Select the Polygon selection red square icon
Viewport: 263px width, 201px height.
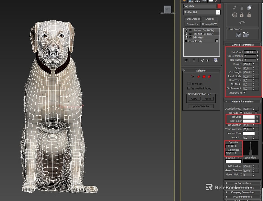click(x=204, y=77)
